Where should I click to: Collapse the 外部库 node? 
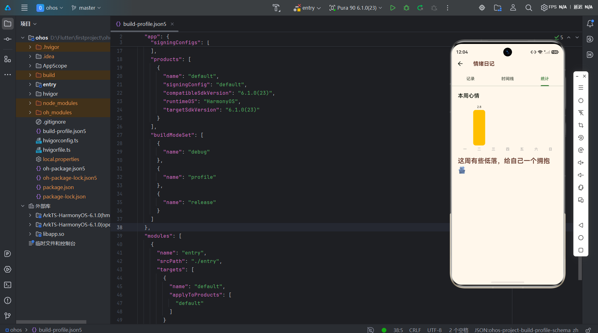tap(23, 206)
